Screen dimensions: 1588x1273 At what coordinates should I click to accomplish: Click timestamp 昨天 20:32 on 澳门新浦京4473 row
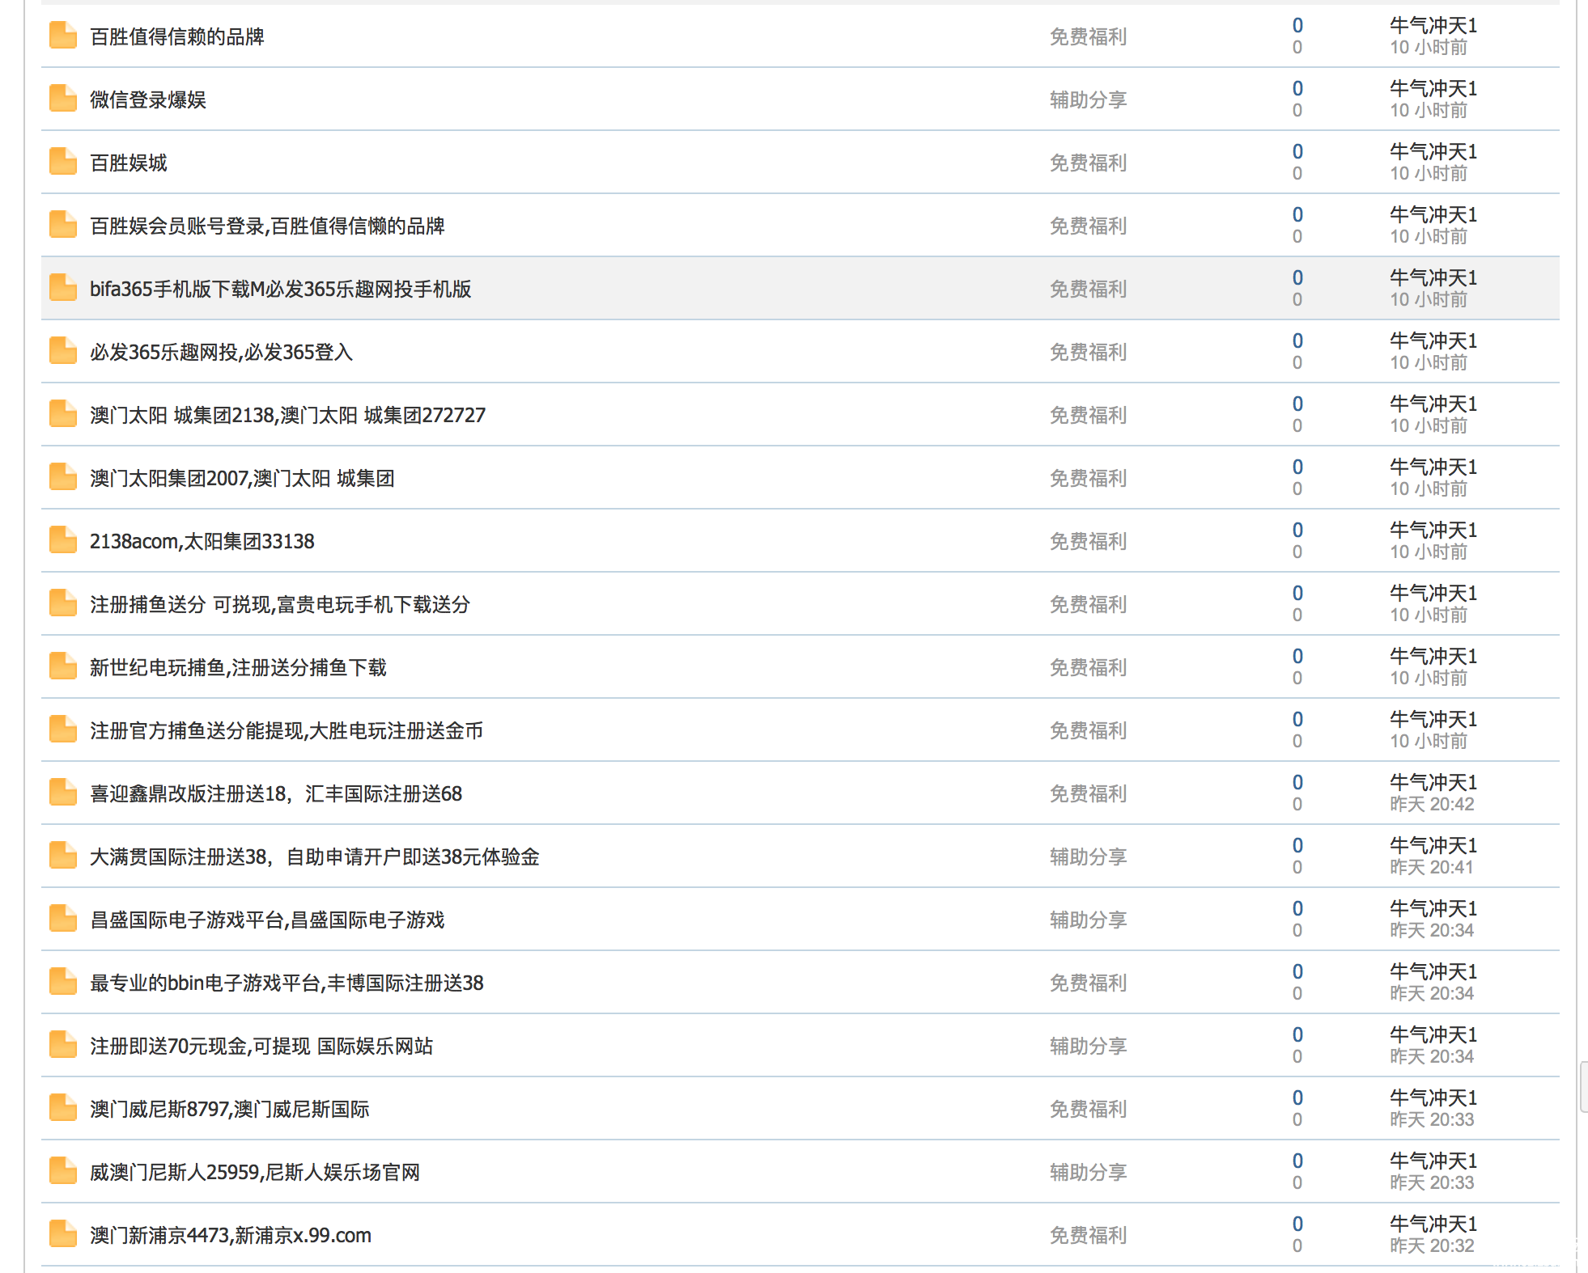pos(1432,1246)
